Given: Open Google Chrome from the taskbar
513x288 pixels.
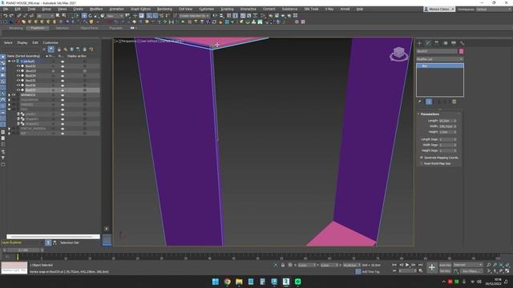Looking at the screenshot, I should (227, 282).
